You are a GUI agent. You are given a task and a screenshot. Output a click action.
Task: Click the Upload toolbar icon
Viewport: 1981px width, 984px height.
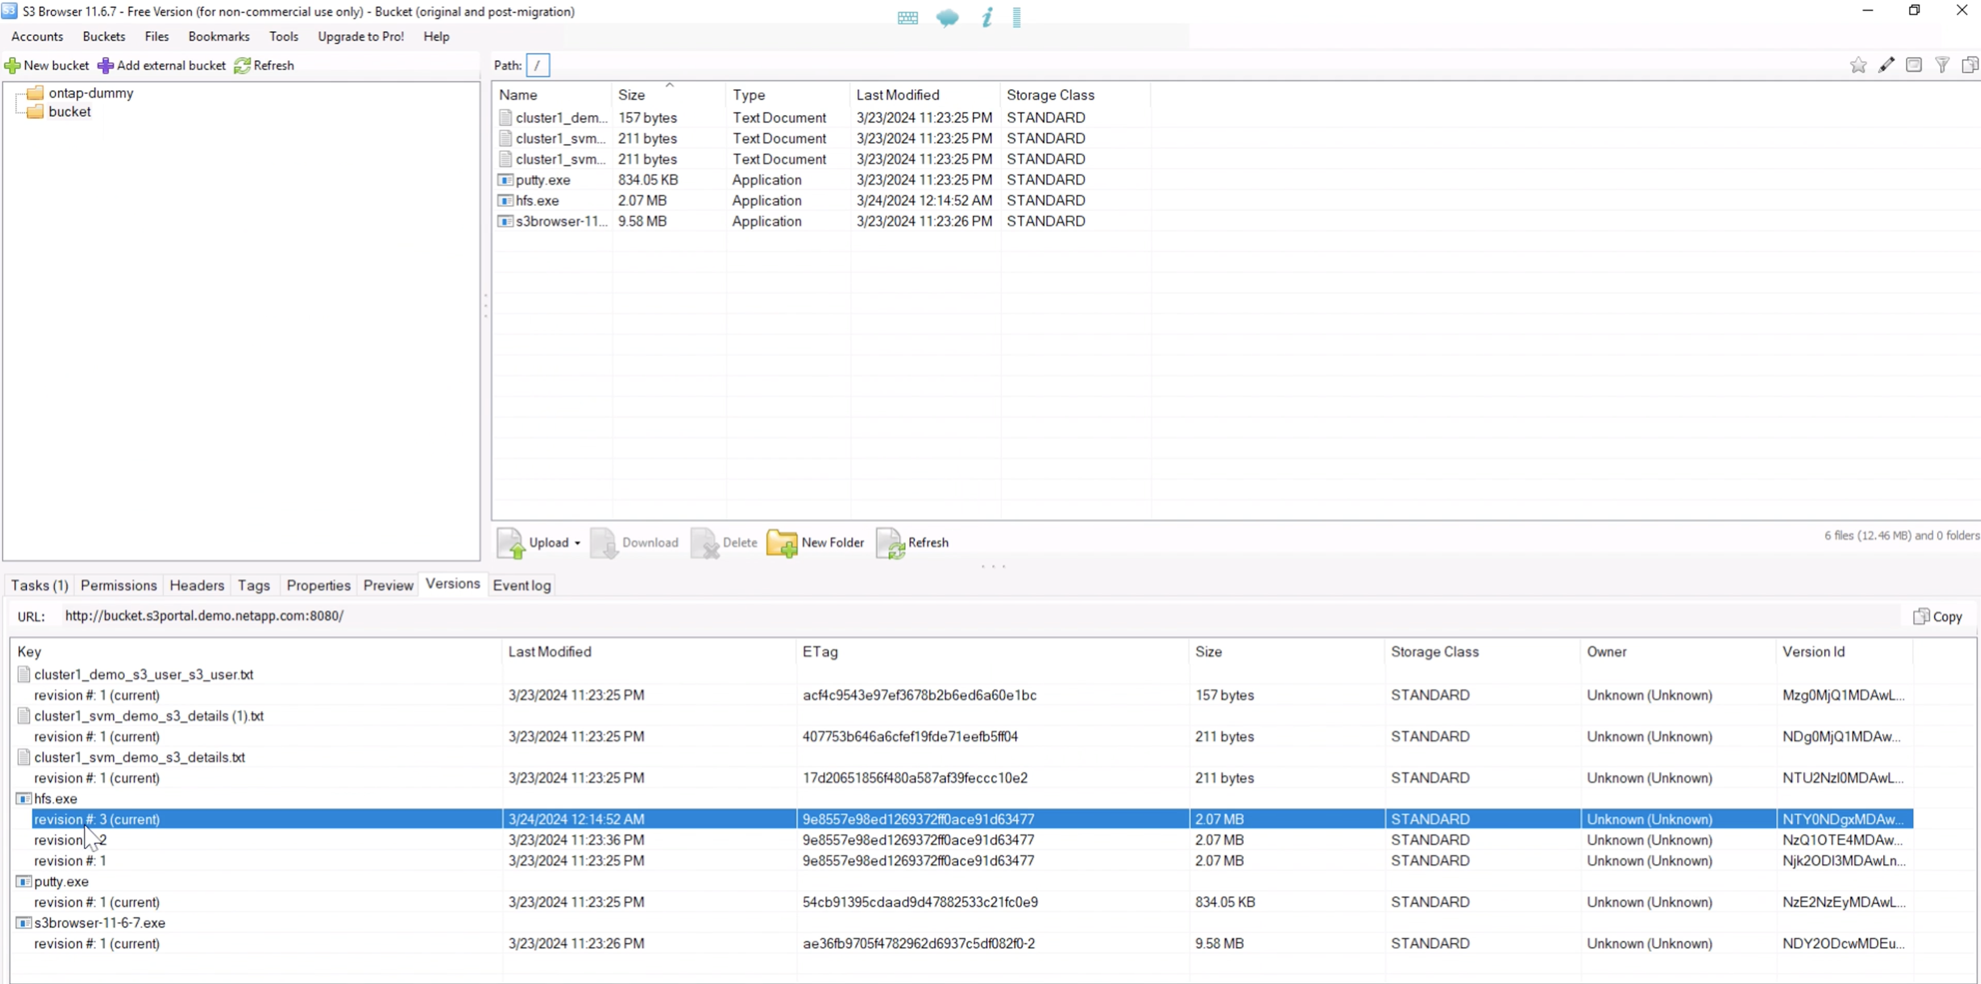pyautogui.click(x=511, y=543)
